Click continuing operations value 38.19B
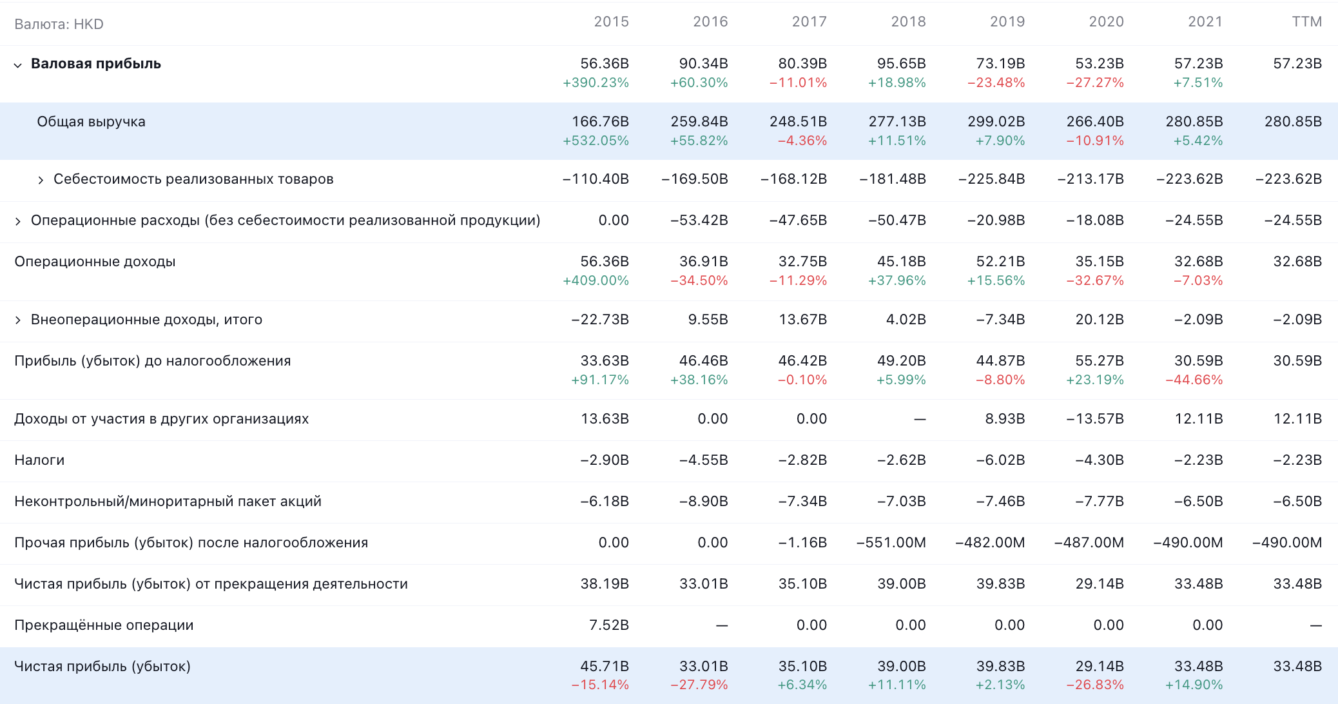Screen dimensions: 1338x704 click(605, 584)
